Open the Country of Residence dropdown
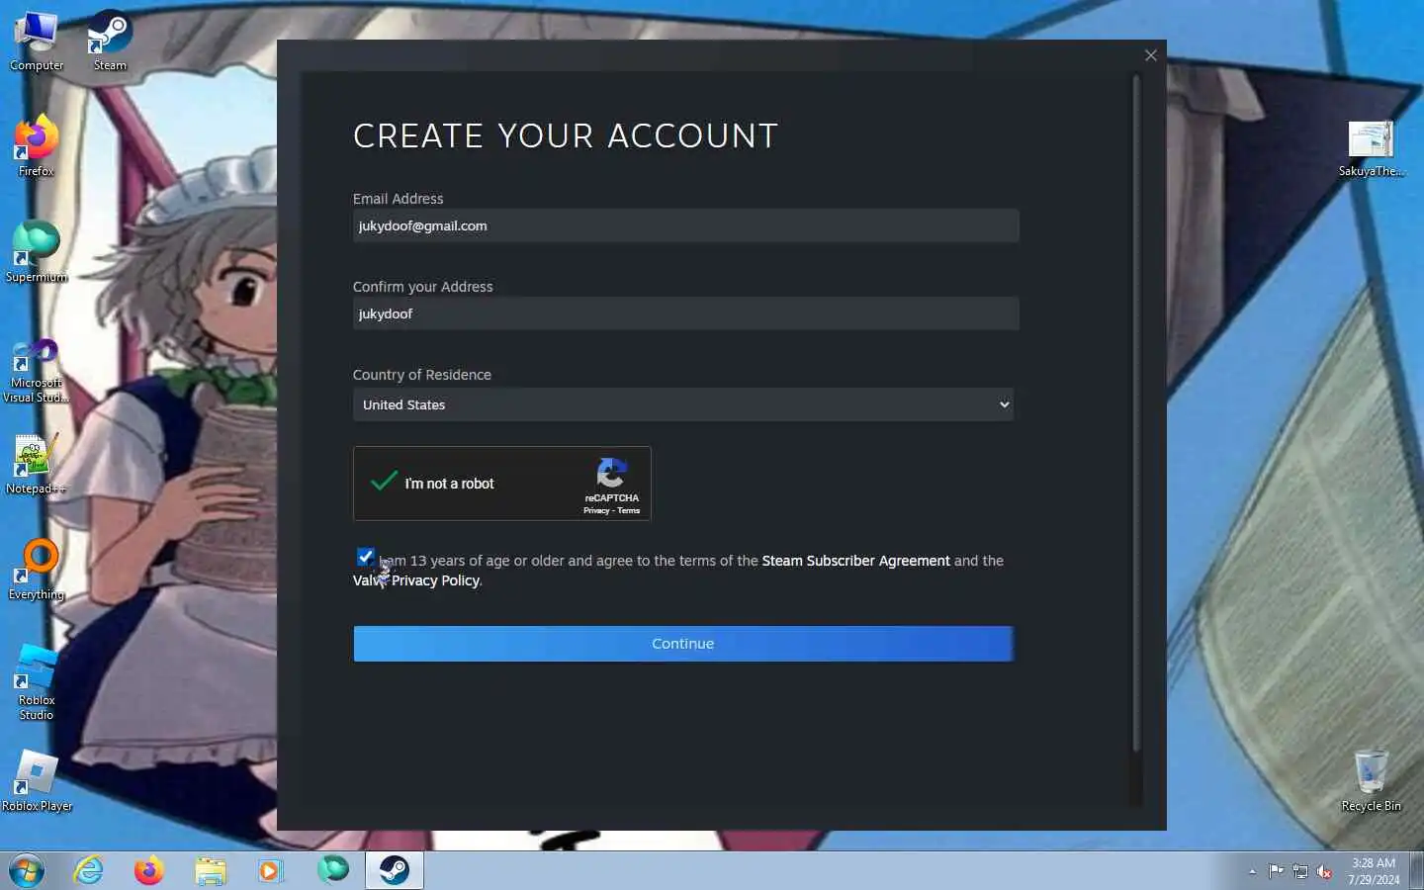Screen dimensions: 1424x890 click(x=683, y=404)
